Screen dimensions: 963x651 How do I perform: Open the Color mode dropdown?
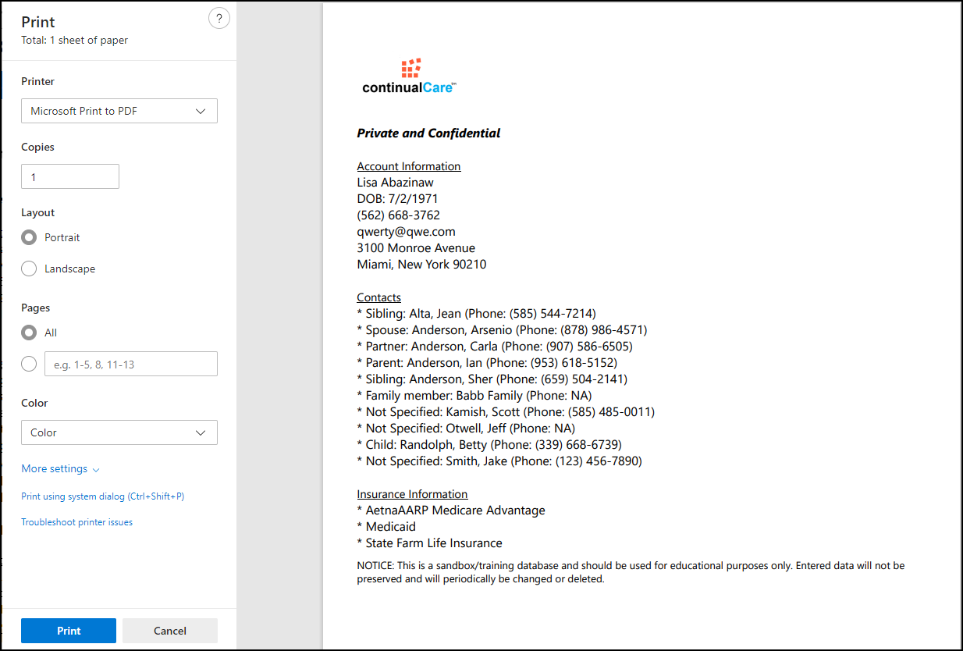click(119, 432)
